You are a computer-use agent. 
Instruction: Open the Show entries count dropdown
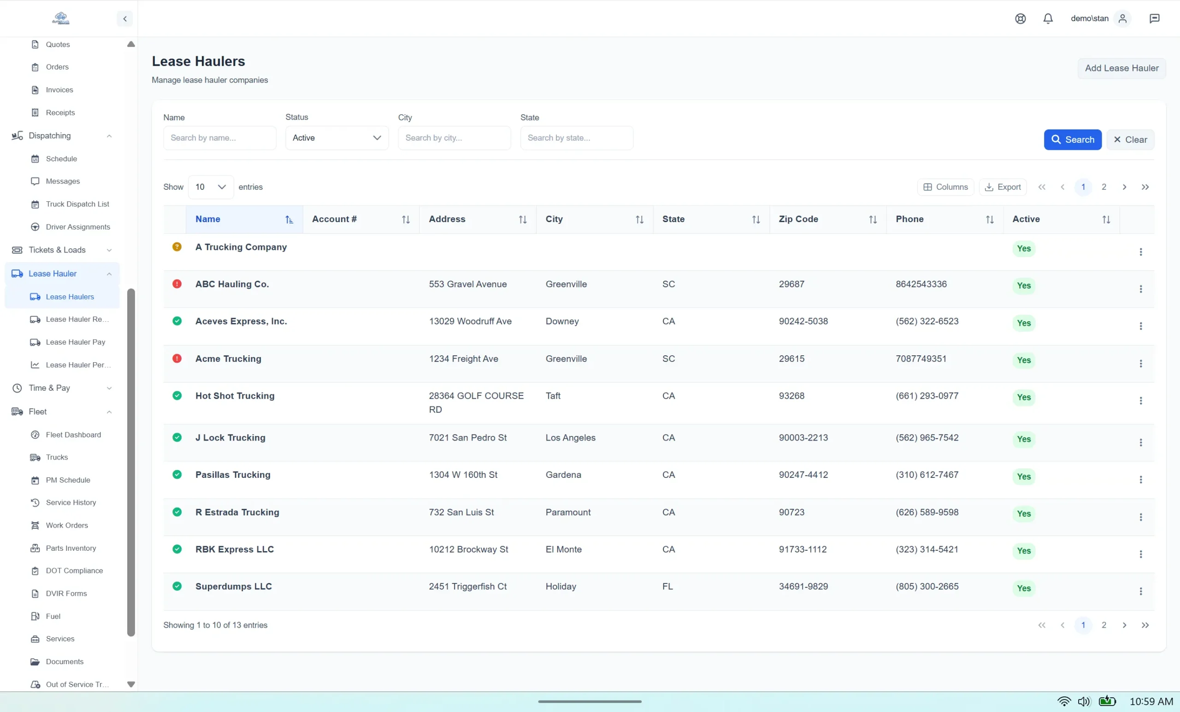click(211, 187)
